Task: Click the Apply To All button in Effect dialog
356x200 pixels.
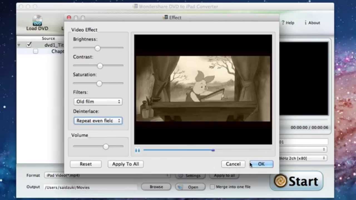Action: 125,164
